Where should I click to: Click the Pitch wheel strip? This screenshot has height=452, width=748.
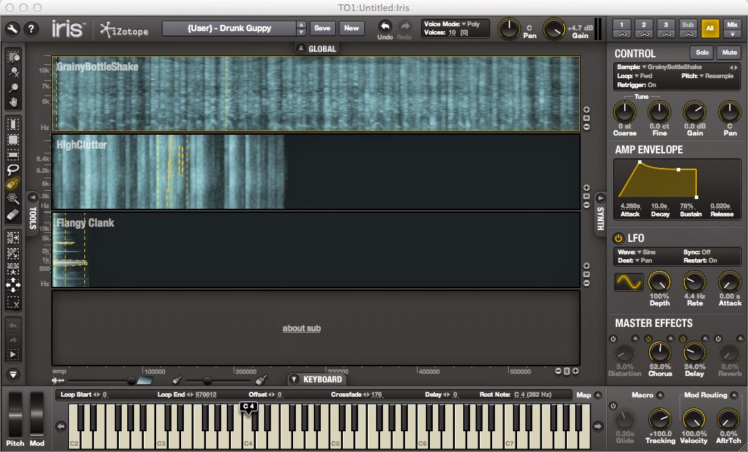click(x=15, y=415)
